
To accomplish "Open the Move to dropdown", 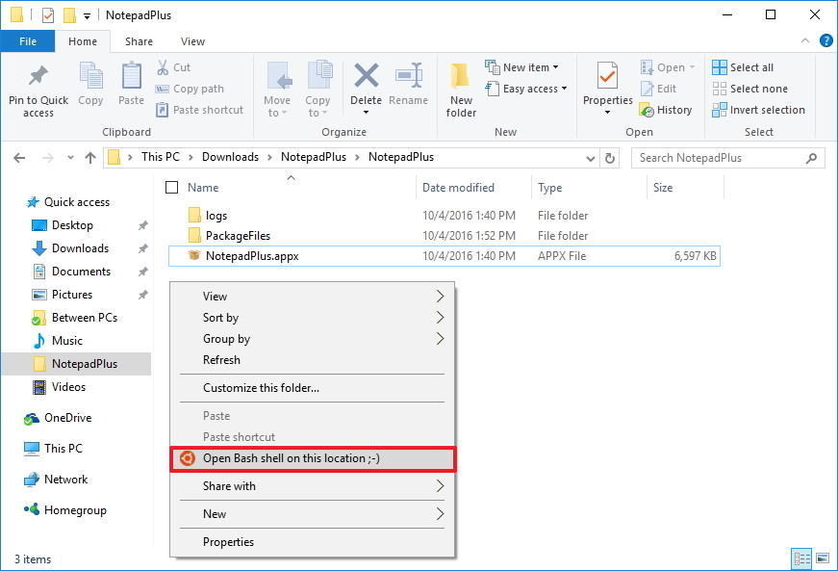I will [278, 91].
